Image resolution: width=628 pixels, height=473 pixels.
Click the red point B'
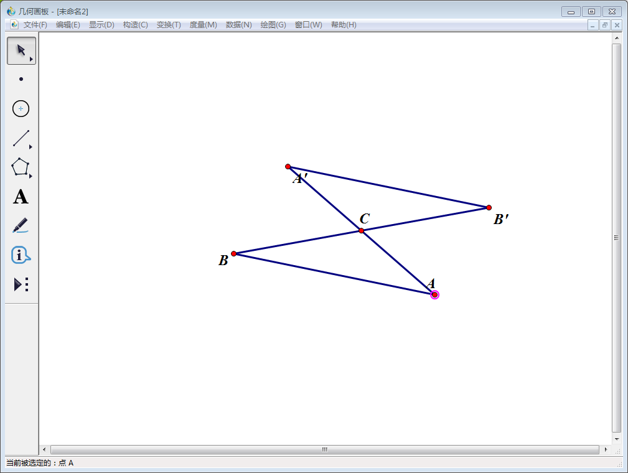point(489,207)
